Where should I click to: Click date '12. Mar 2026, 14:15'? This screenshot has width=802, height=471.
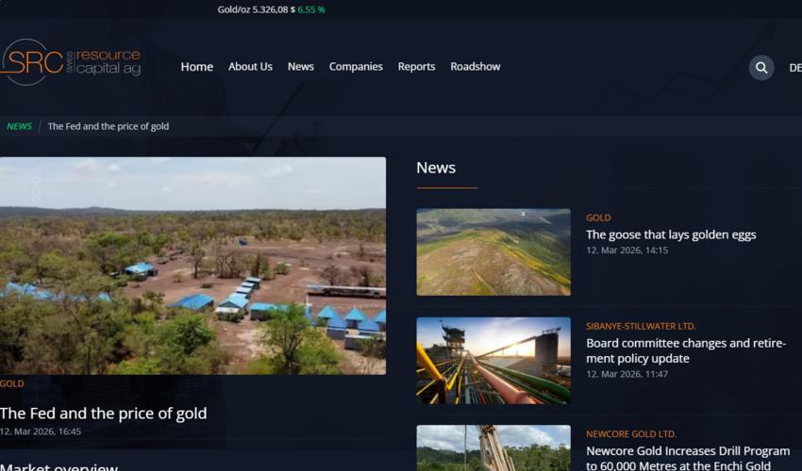click(x=627, y=251)
